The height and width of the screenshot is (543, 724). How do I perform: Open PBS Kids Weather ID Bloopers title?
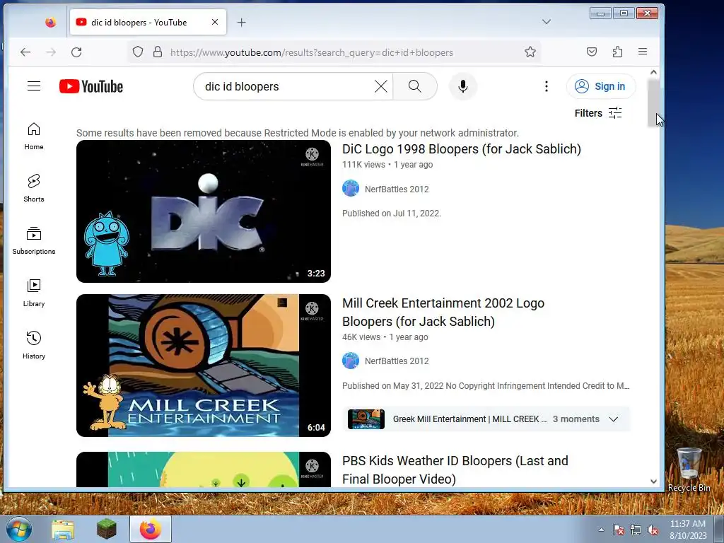coord(455,470)
